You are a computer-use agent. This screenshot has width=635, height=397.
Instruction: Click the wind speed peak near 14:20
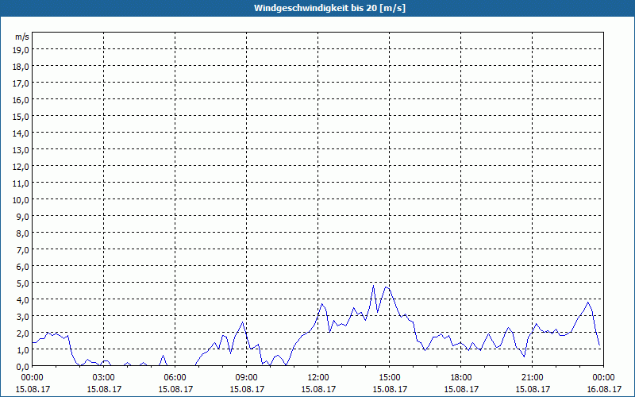(373, 286)
